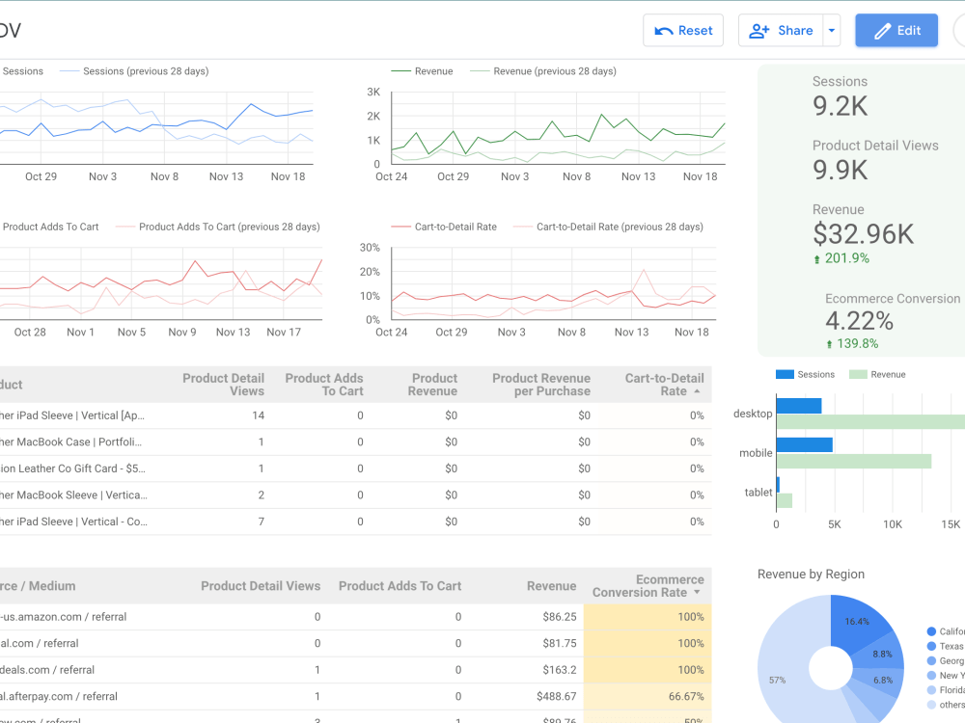Click the add-person icon in Share
The height and width of the screenshot is (723, 965).
(759, 31)
